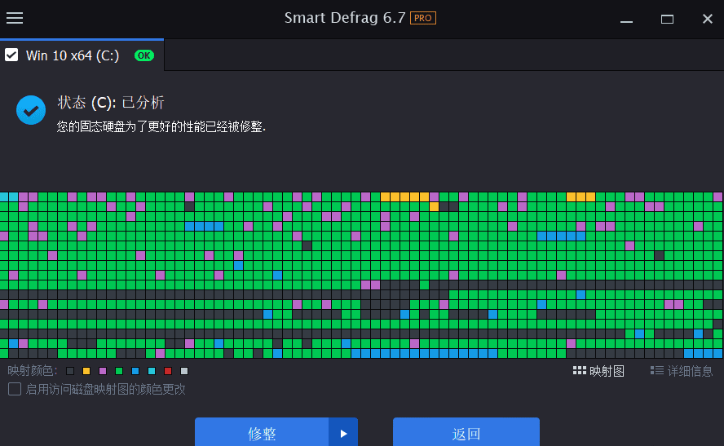Image resolution: width=724 pixels, height=446 pixels.
Task: Click the purple map color swatch
Action: pyautogui.click(x=103, y=371)
